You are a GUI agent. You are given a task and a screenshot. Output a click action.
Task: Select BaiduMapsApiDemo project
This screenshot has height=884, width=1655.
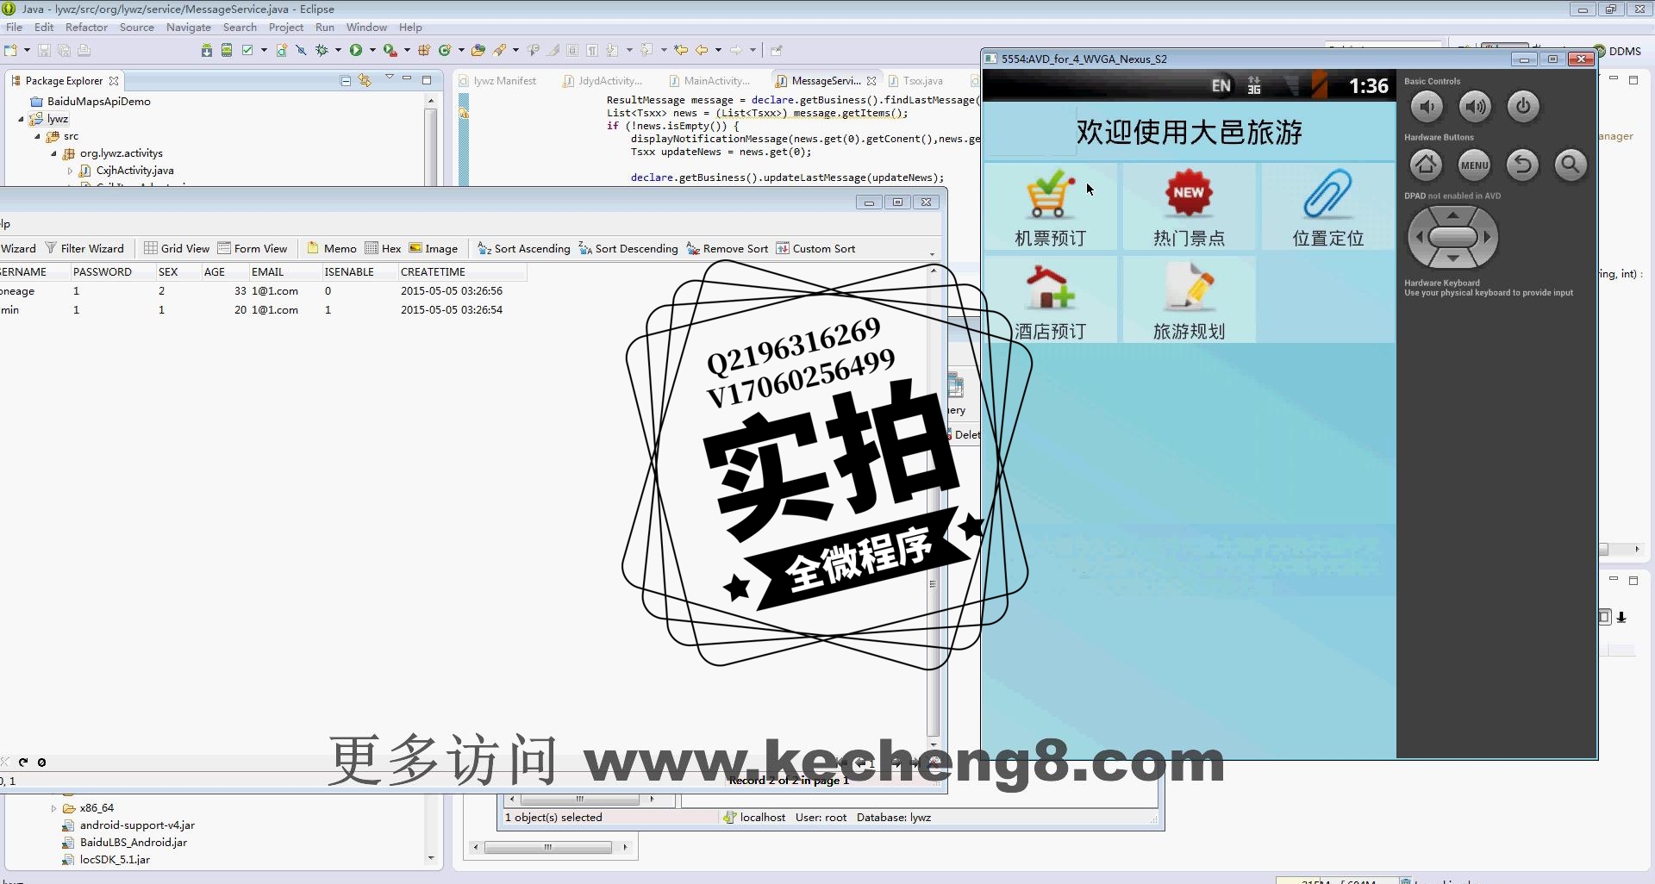click(x=91, y=102)
